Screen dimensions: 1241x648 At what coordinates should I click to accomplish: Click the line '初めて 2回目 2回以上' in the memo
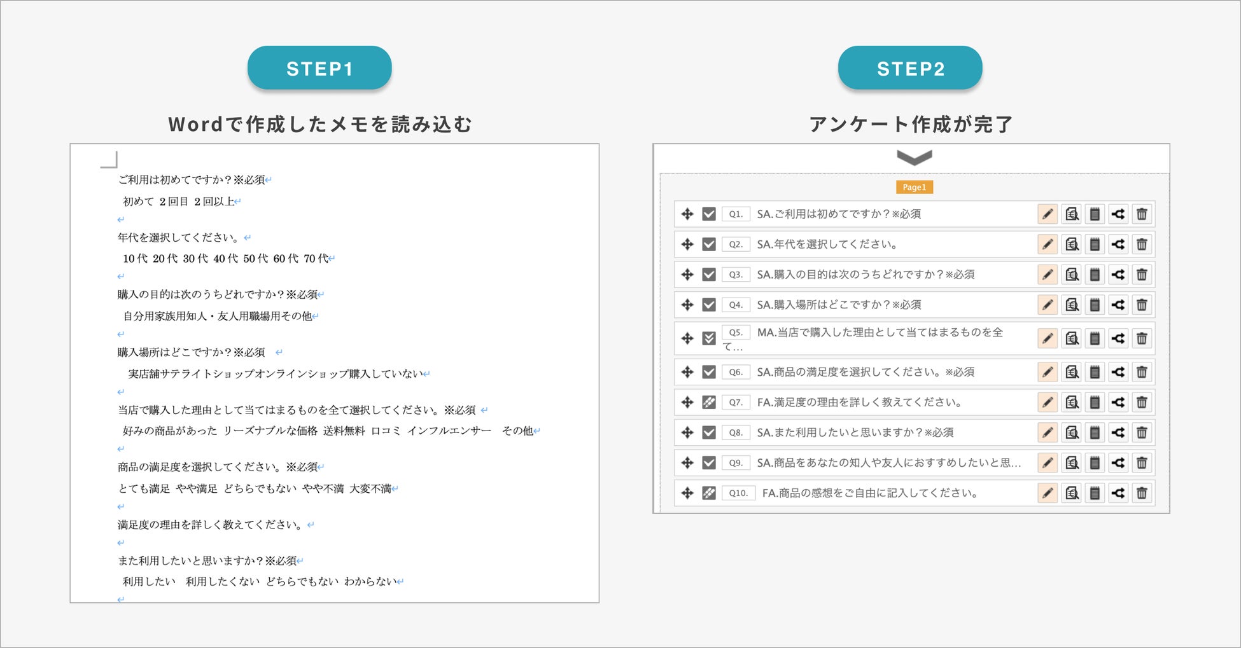tap(179, 202)
